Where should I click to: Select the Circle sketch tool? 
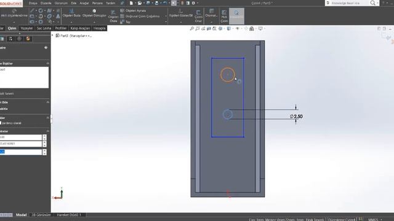(41, 10)
